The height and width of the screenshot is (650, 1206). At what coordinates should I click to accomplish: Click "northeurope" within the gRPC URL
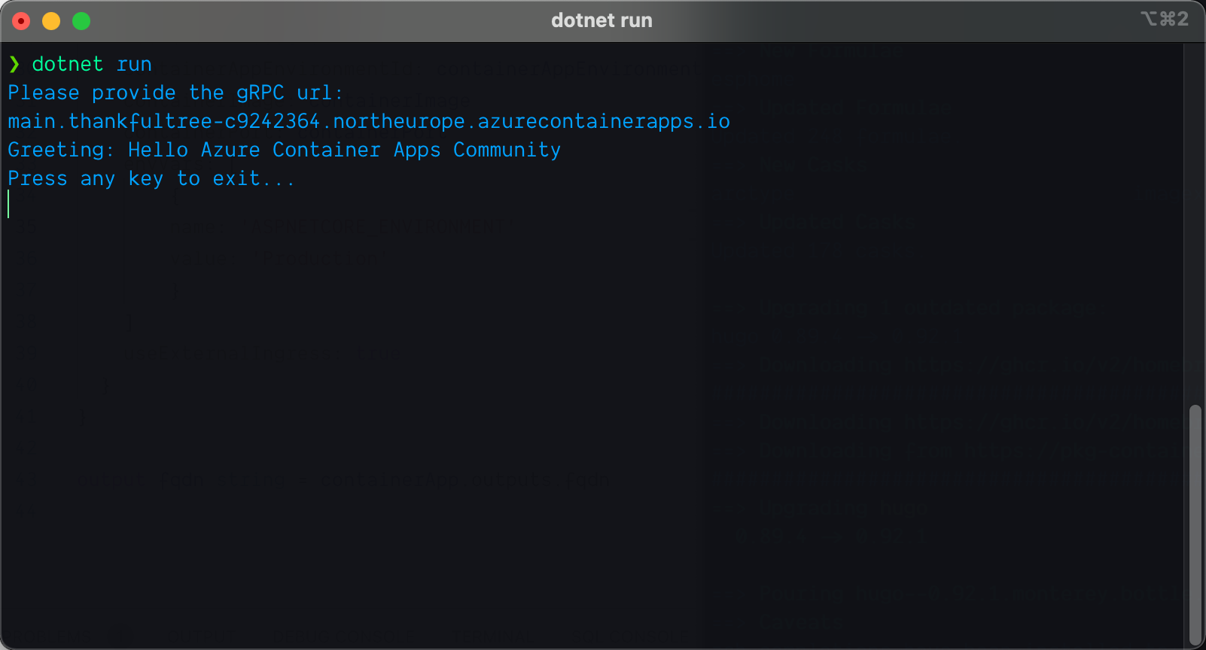tap(399, 121)
